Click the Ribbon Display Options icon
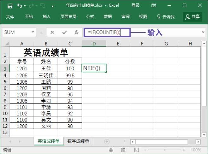This screenshot has width=208, height=154. (154, 5)
